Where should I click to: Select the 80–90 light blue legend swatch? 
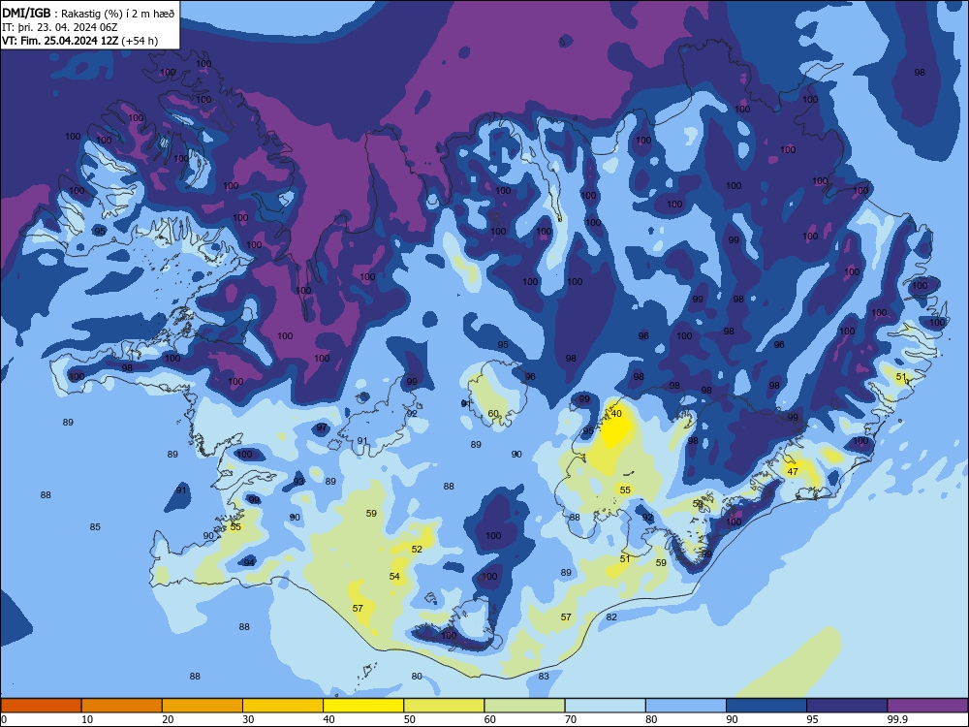(685, 706)
